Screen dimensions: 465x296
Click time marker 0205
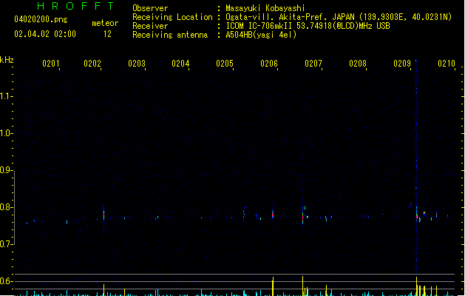coord(225,64)
